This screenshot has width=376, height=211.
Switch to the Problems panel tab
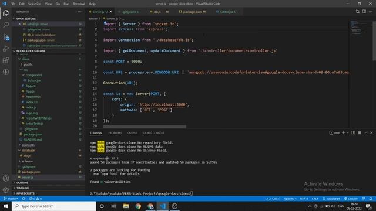115,133
